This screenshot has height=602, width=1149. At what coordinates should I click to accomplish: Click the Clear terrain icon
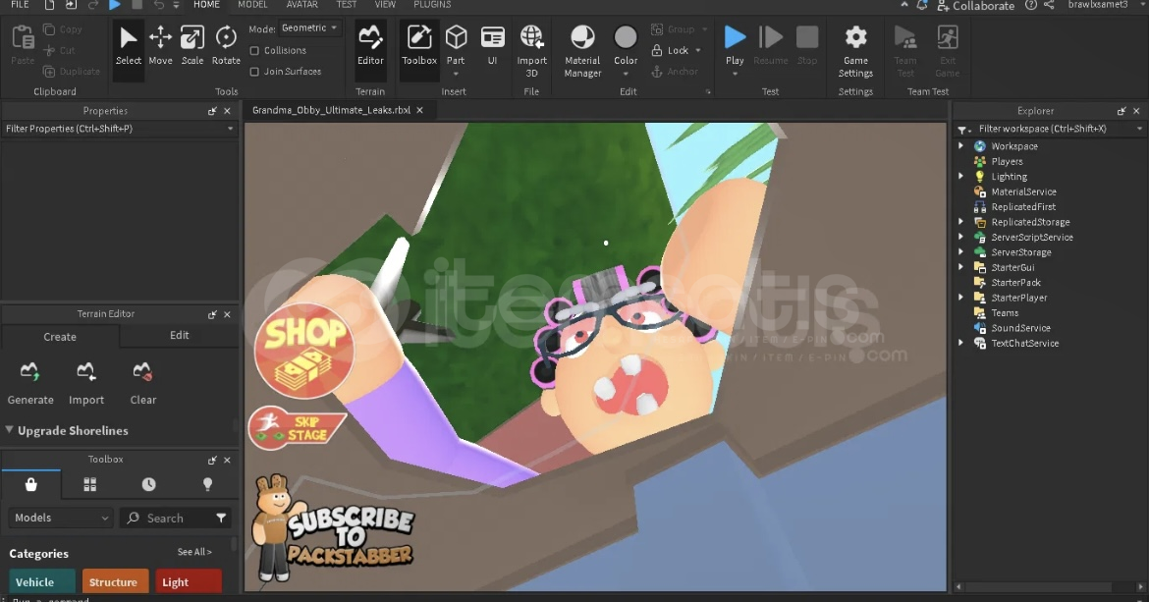(143, 372)
